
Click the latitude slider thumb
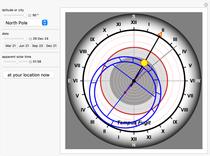click(25, 15)
